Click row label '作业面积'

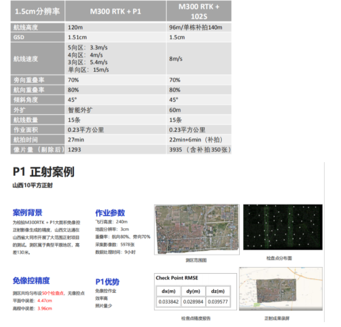click(x=38, y=130)
